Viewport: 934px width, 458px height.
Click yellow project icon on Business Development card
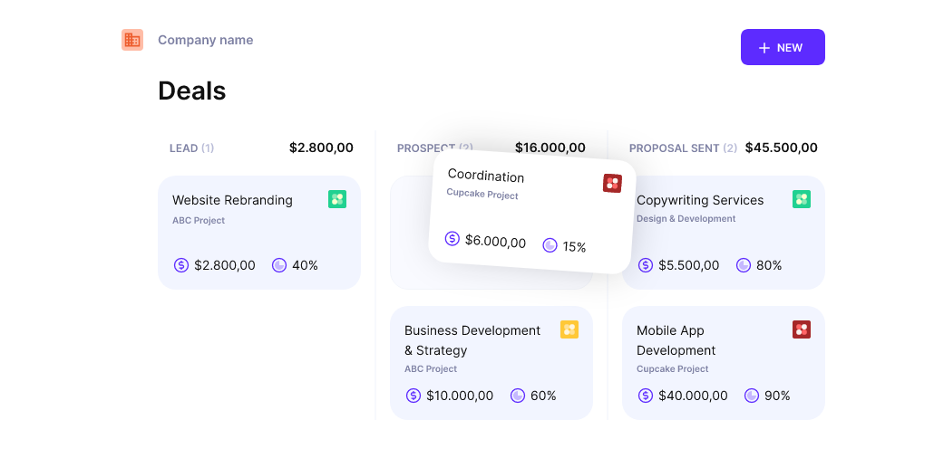click(x=569, y=329)
